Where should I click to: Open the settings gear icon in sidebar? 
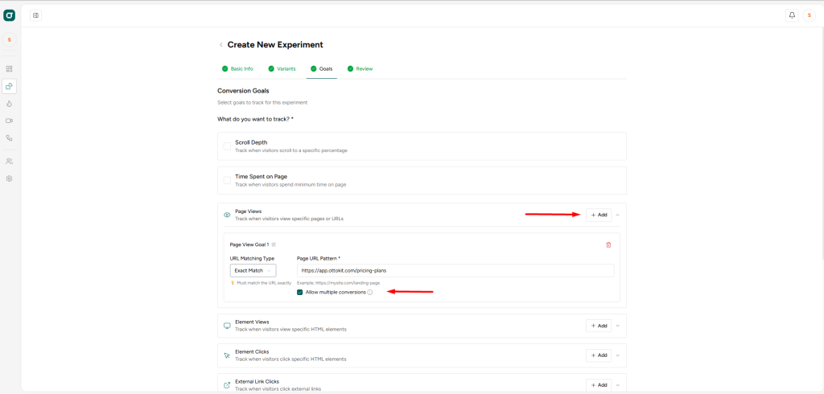9,179
